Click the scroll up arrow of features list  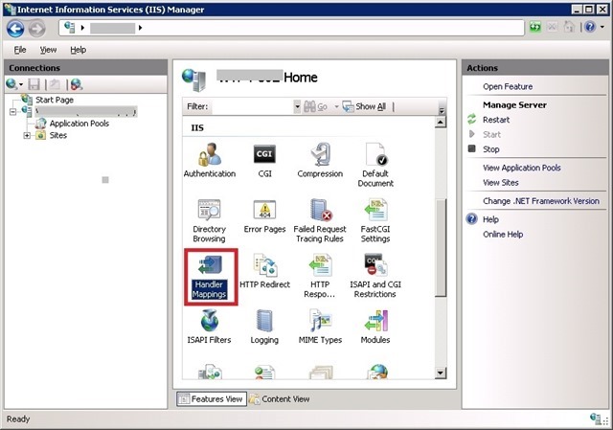[441, 123]
